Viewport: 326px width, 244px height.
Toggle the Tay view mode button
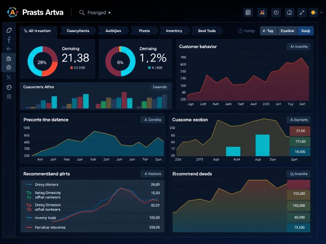[x=268, y=31]
